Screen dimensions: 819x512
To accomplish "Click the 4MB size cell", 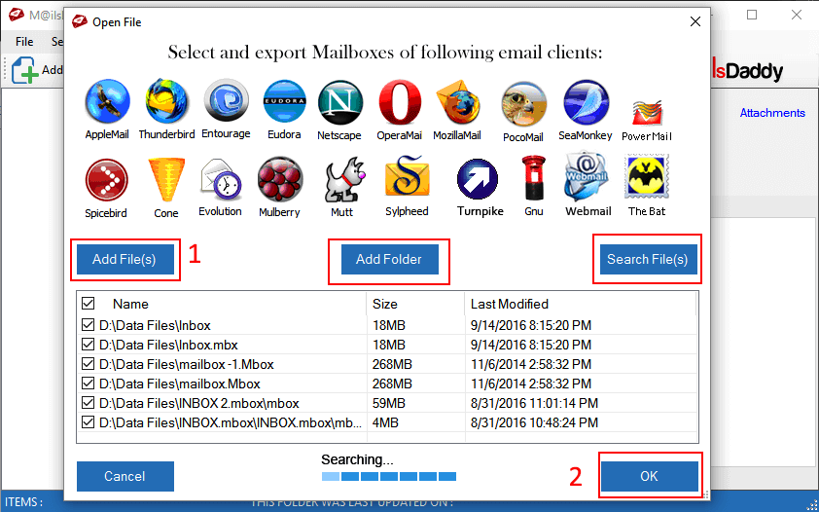I will (385, 422).
